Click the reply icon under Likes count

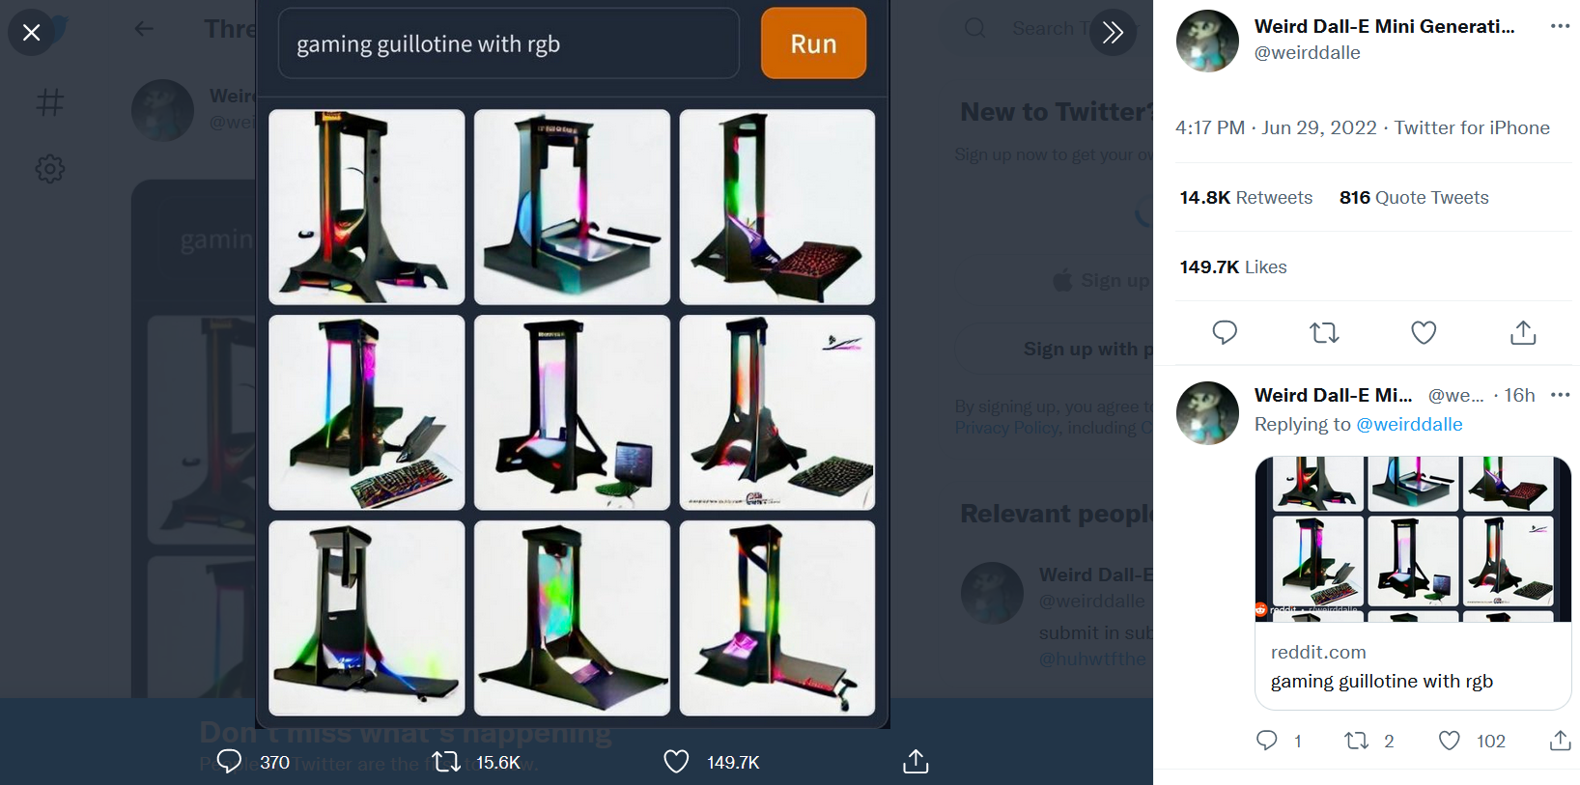pos(1225,333)
